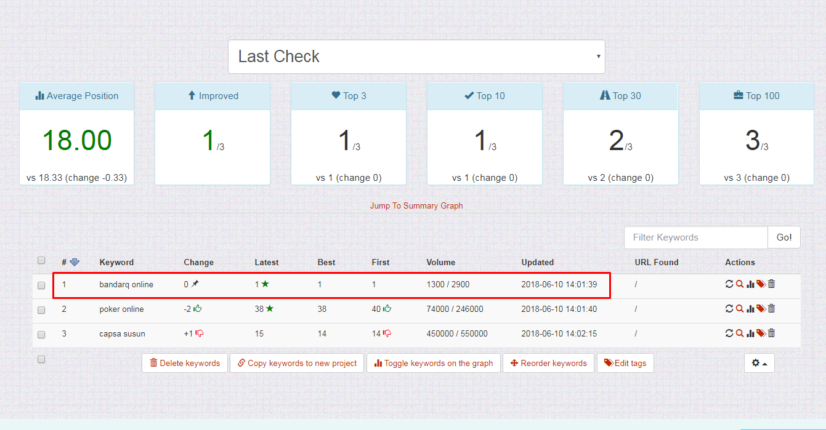Delete the "bandarq online" keyword
Viewport: 826px width, 430px height.
pos(771,284)
